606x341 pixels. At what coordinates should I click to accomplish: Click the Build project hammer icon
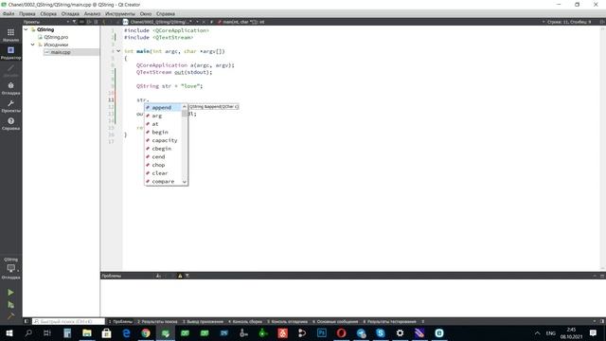10,315
